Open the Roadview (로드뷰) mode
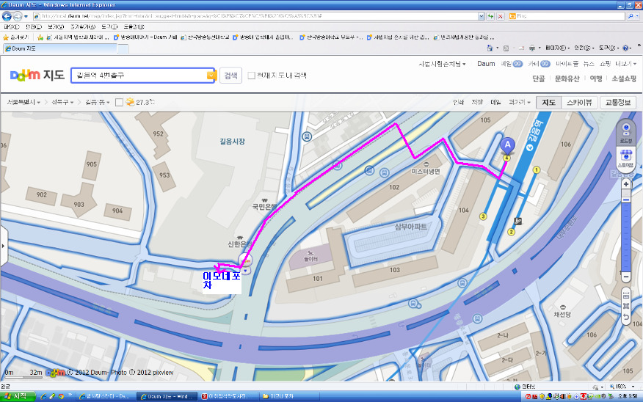643x402 pixels. tap(626, 132)
